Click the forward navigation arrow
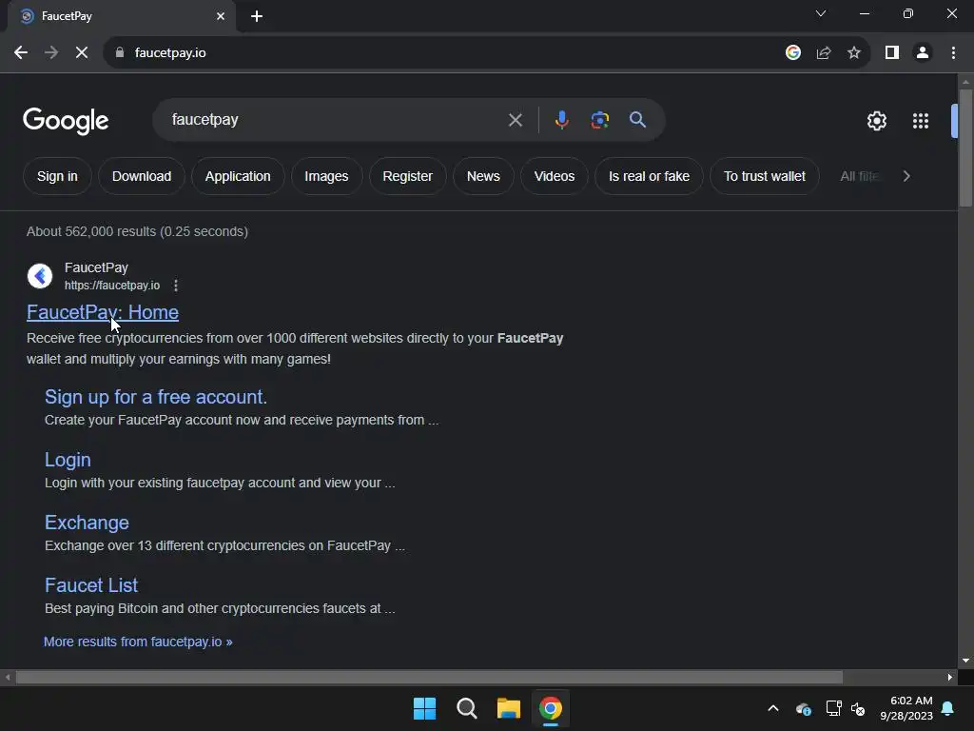 pyautogui.click(x=51, y=53)
